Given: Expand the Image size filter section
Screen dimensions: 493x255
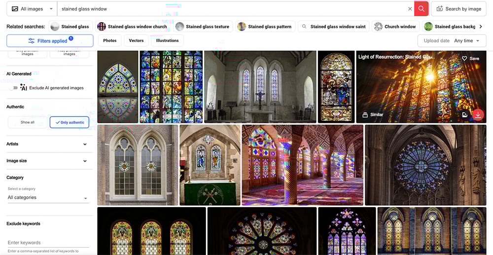Looking at the screenshot, I should (46, 161).
